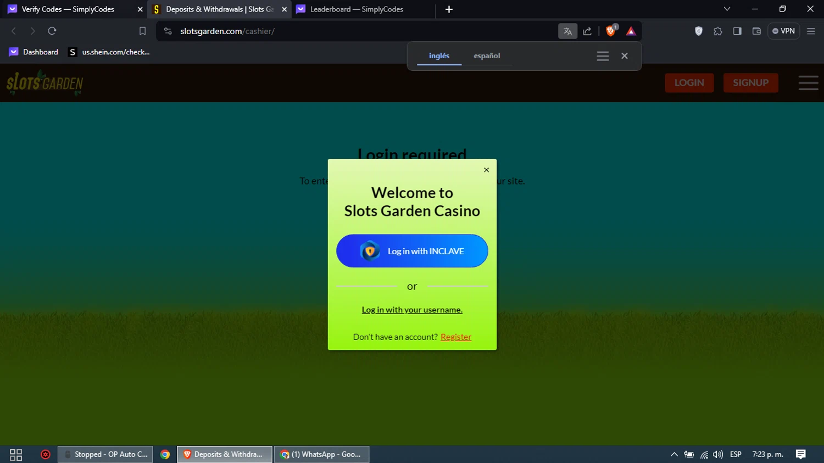The width and height of the screenshot is (824, 463).
Task: Click the site settings icon in address bar
Action: point(168,31)
